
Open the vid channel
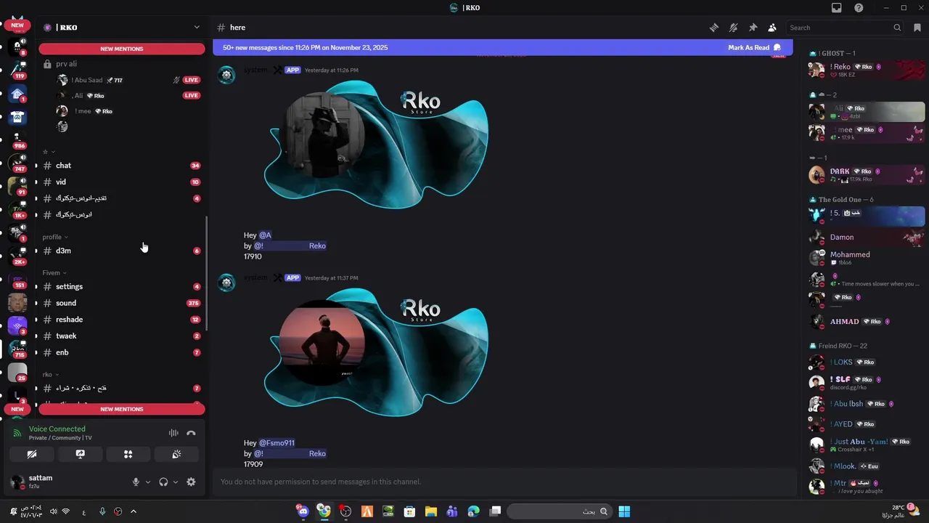(x=122, y=182)
